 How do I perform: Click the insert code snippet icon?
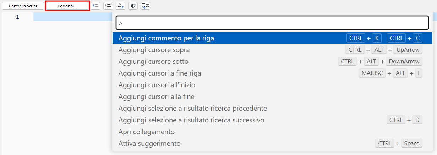coord(145,6)
